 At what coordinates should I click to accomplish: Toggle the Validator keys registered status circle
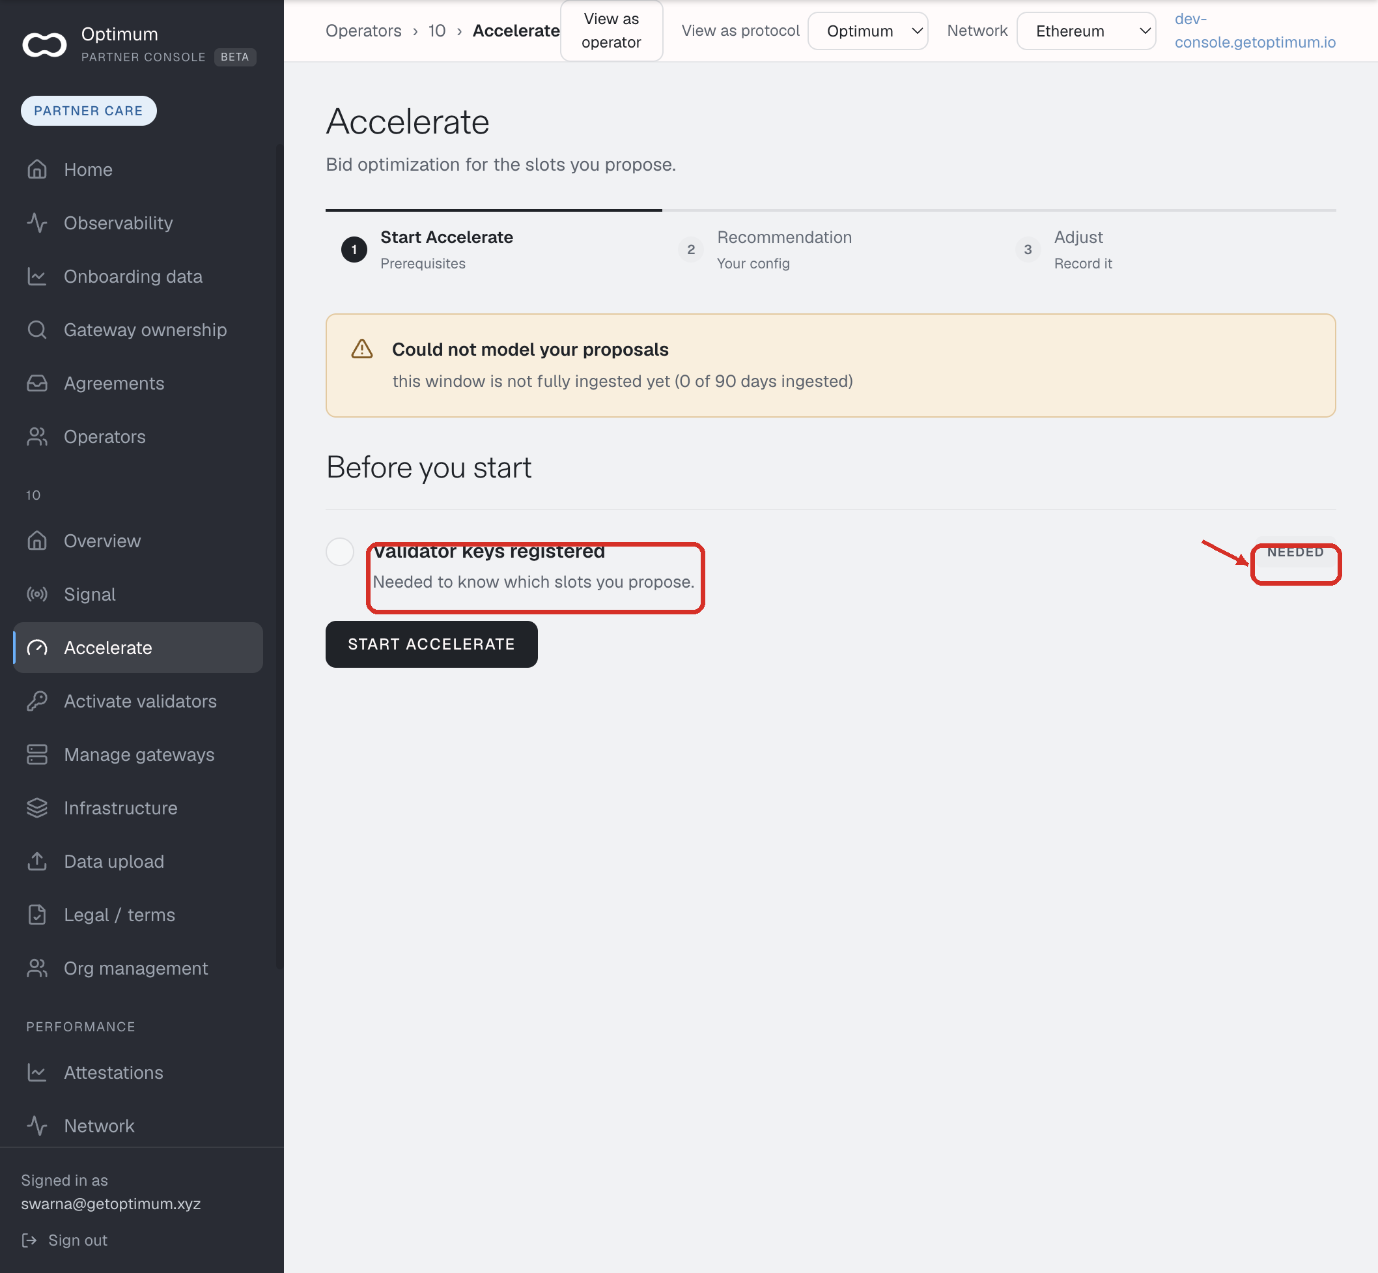pyautogui.click(x=339, y=552)
